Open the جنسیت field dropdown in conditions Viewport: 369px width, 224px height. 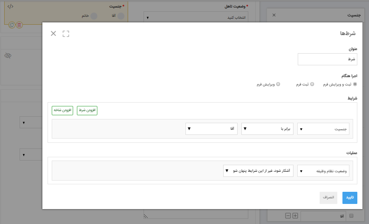323,129
